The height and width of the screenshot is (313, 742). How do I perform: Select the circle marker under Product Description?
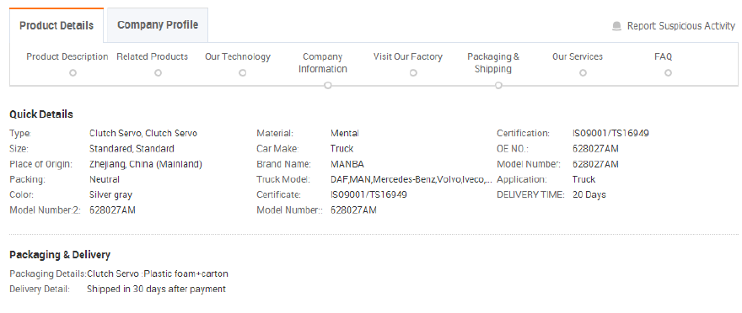pos(73,72)
